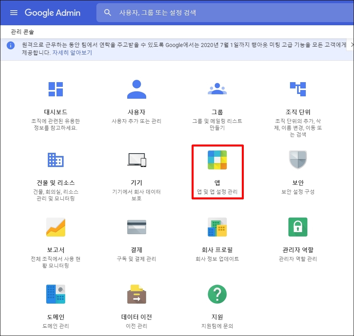The height and width of the screenshot is (336, 354).
Task: Open the 조직 단위 hierarchy icon
Action: click(x=298, y=89)
